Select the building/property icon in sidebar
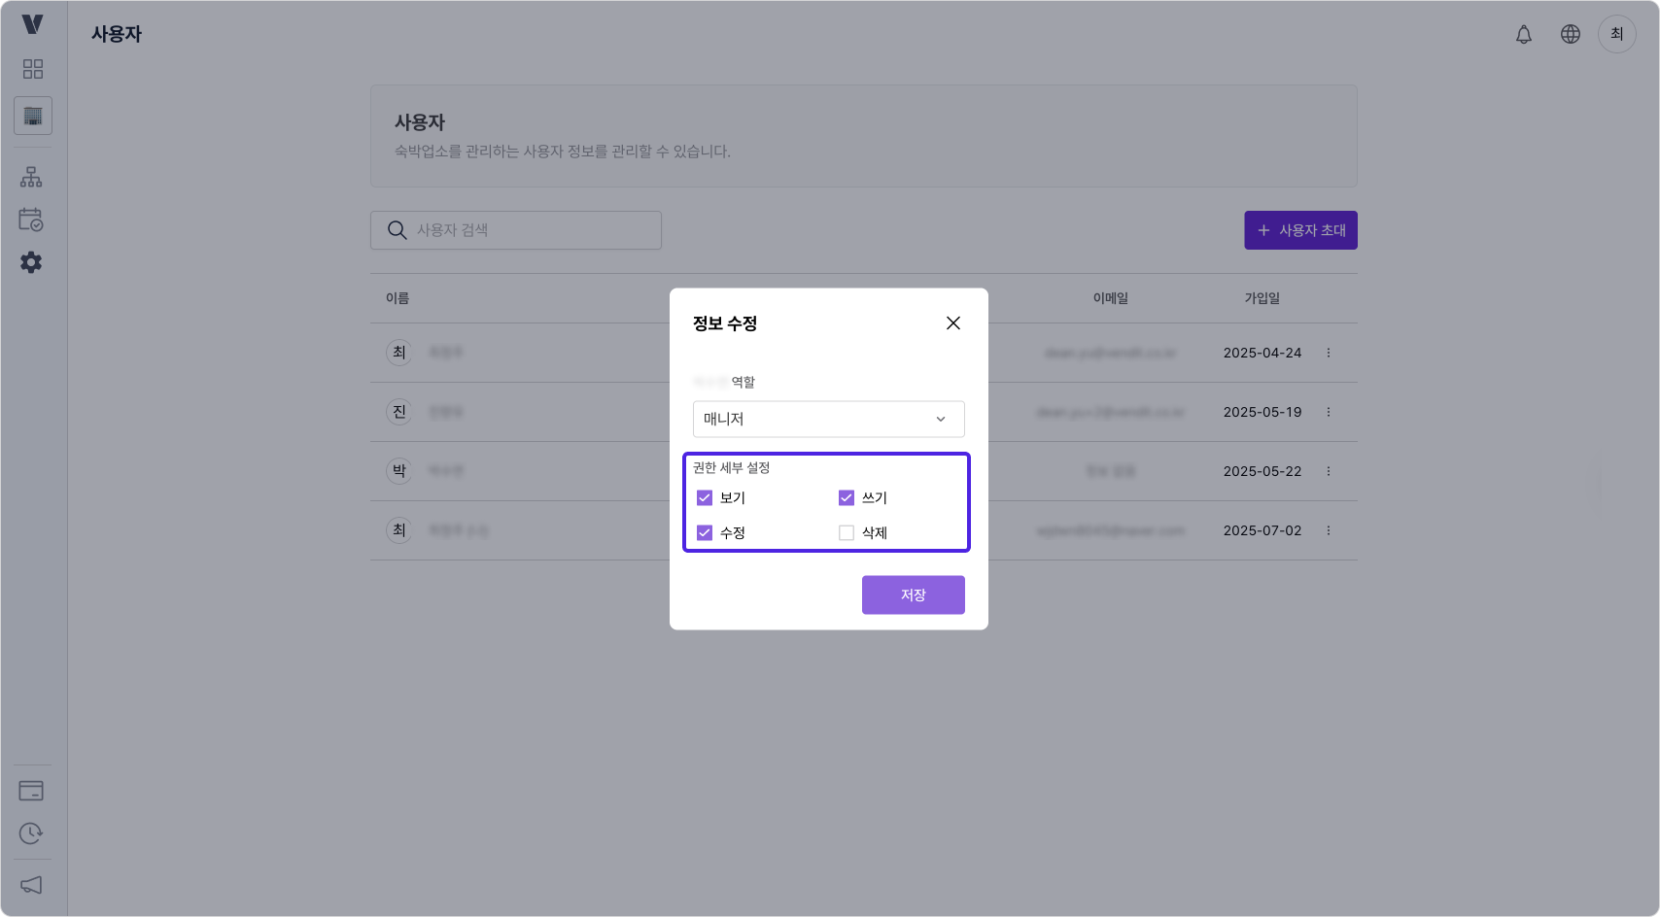Screen dimensions: 1660x917 pyautogui.click(x=32, y=116)
